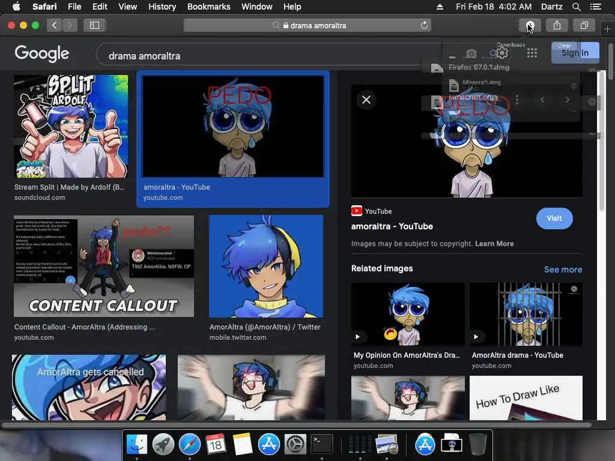Go forward with the Safari forward arrow
Image resolution: width=615 pixels, height=461 pixels.
70,25
